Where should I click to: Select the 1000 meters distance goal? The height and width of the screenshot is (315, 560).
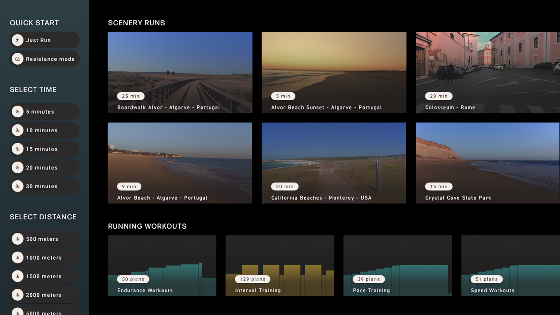coord(44,258)
